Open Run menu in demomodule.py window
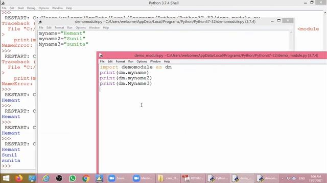Screen dimensions: 327x183 coord(69,27)
